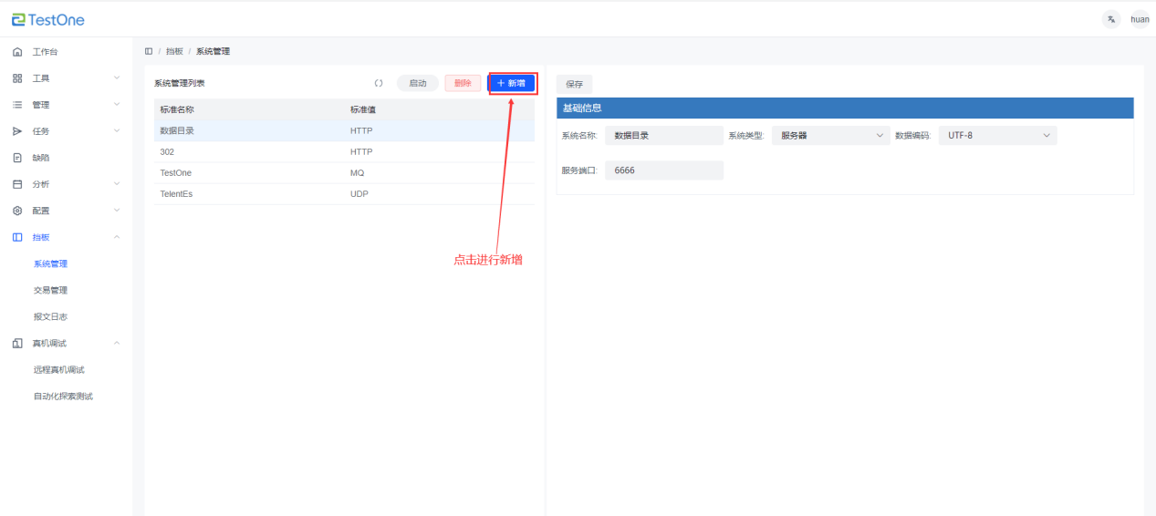Viewport: 1156px width, 516px height.
Task: Click the 工具 grid icon in sidebar
Action: [17, 78]
